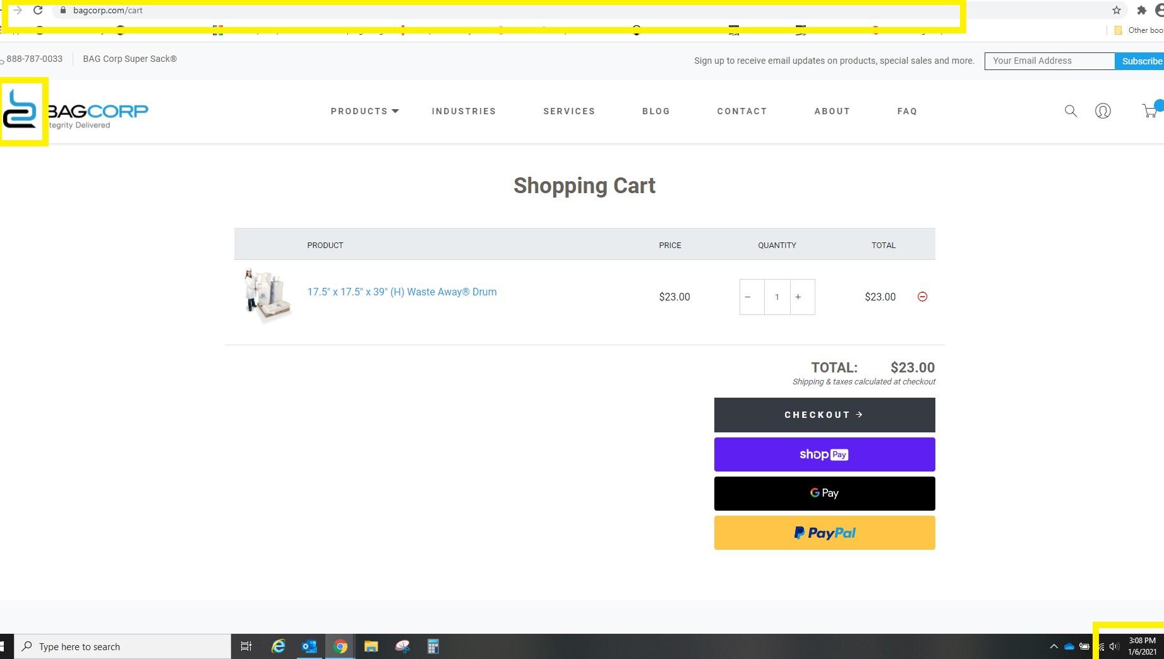Open the Services menu item
Viewport: 1164px width, 659px height.
tap(568, 111)
